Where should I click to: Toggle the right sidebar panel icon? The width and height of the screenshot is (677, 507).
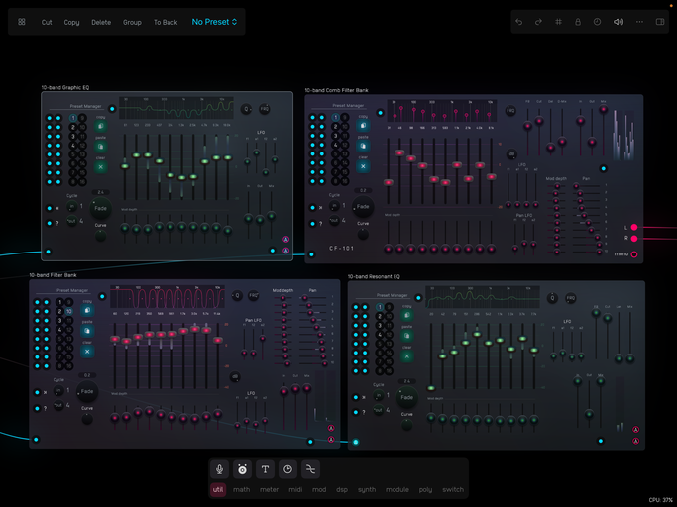click(x=660, y=22)
